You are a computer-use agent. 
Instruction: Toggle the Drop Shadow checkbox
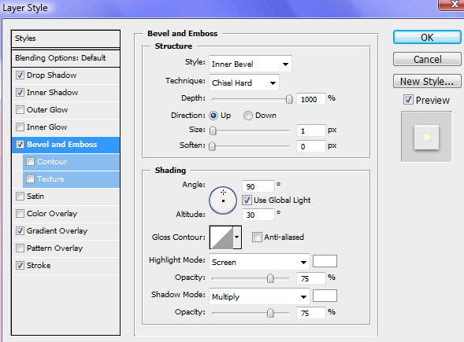[20, 75]
